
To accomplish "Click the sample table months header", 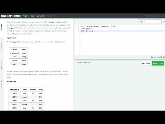I will pyautogui.click(x=33, y=90).
